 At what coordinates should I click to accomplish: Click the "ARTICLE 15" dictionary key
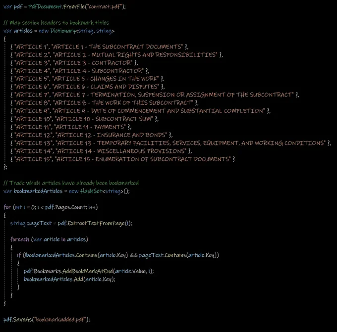[33, 159]
